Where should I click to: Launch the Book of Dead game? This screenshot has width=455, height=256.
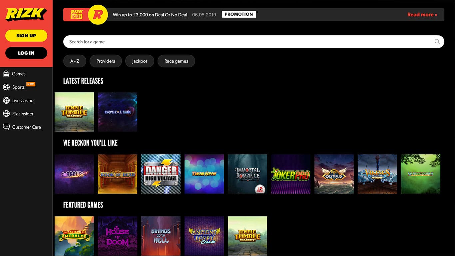pyautogui.click(x=118, y=174)
